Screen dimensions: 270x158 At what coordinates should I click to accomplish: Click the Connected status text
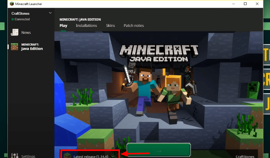[x=22, y=19]
